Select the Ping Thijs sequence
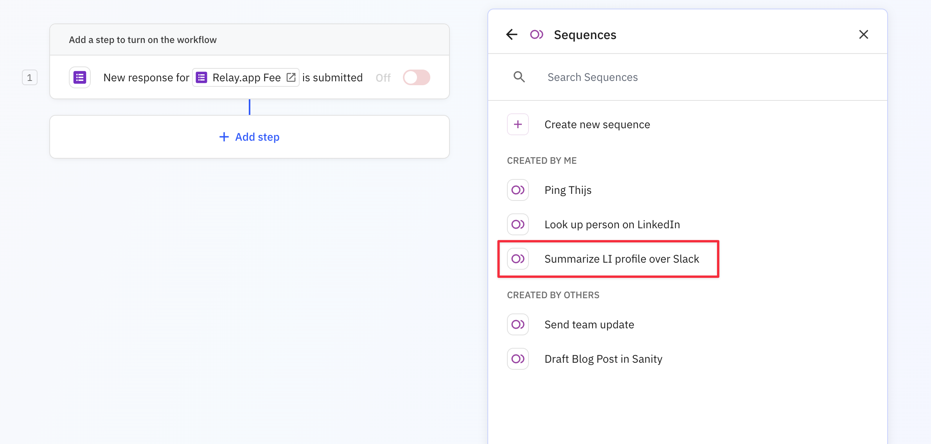Viewport: 931px width, 444px height. (x=568, y=190)
